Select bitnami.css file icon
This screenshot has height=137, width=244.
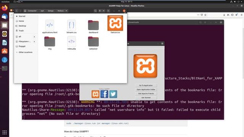71,25
